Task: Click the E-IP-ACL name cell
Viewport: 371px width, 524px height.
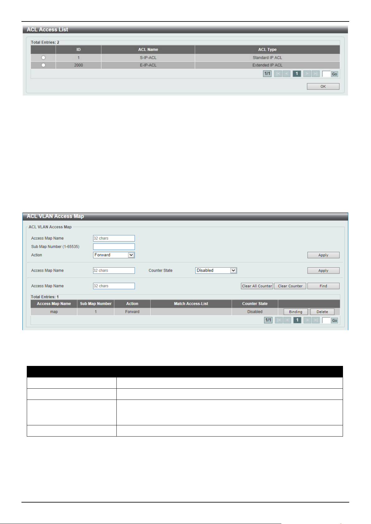Action: [x=148, y=65]
